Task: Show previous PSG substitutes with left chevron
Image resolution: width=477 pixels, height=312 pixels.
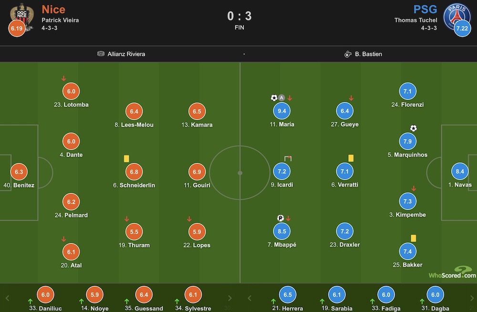Action: click(249, 298)
